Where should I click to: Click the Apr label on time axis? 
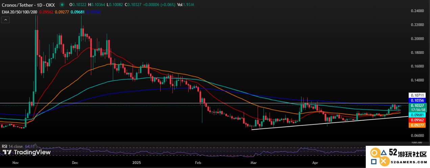coord(315,162)
